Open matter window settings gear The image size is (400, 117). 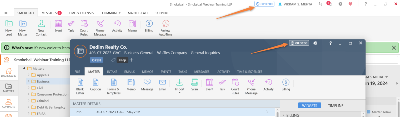tap(315, 43)
